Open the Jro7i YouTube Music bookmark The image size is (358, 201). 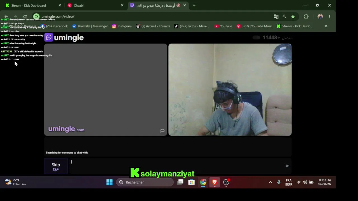coord(254,26)
